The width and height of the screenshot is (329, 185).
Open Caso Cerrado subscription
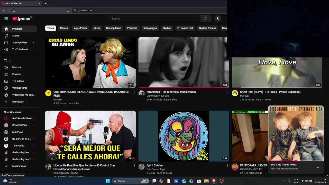tap(20, 125)
